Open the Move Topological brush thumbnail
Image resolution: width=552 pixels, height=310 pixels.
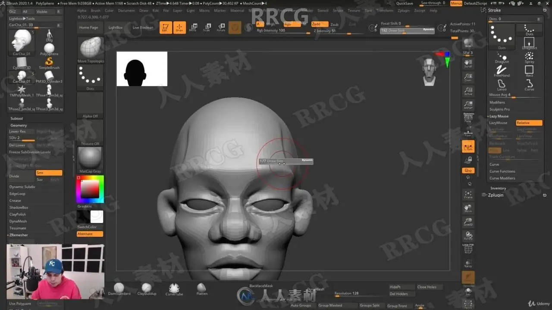[x=91, y=50]
